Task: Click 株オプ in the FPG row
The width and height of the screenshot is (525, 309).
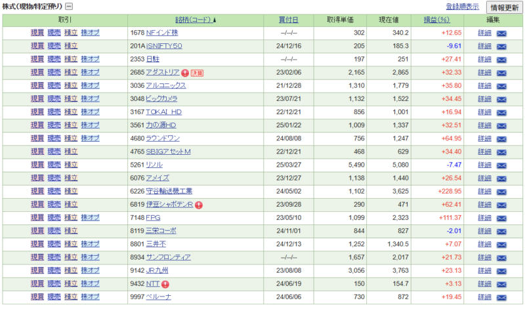Action: (90, 218)
